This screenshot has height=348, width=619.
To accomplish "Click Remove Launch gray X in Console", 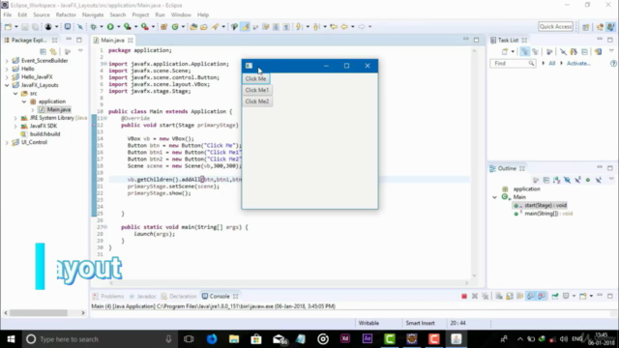I will click(x=475, y=296).
